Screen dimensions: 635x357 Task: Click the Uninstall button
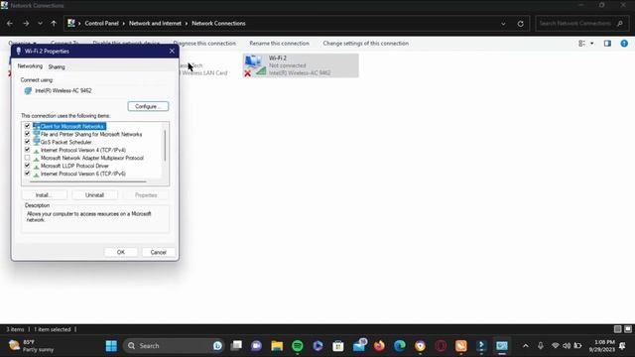[x=95, y=195]
